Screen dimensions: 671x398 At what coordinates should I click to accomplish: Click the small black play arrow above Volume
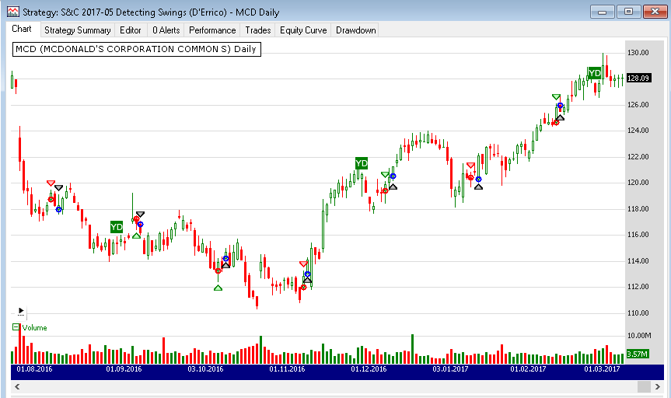[21, 310]
